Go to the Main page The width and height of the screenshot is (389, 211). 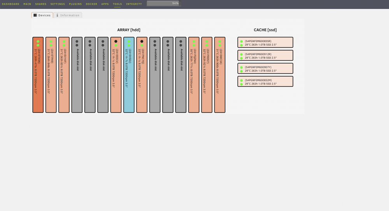(x=27, y=4)
